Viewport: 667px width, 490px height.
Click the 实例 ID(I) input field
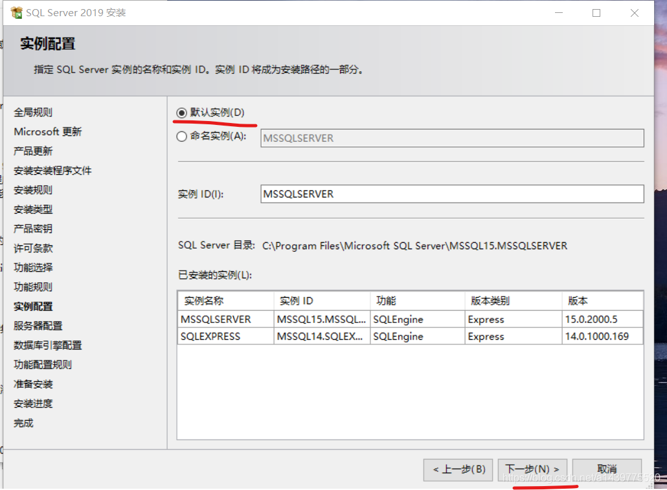coord(452,194)
